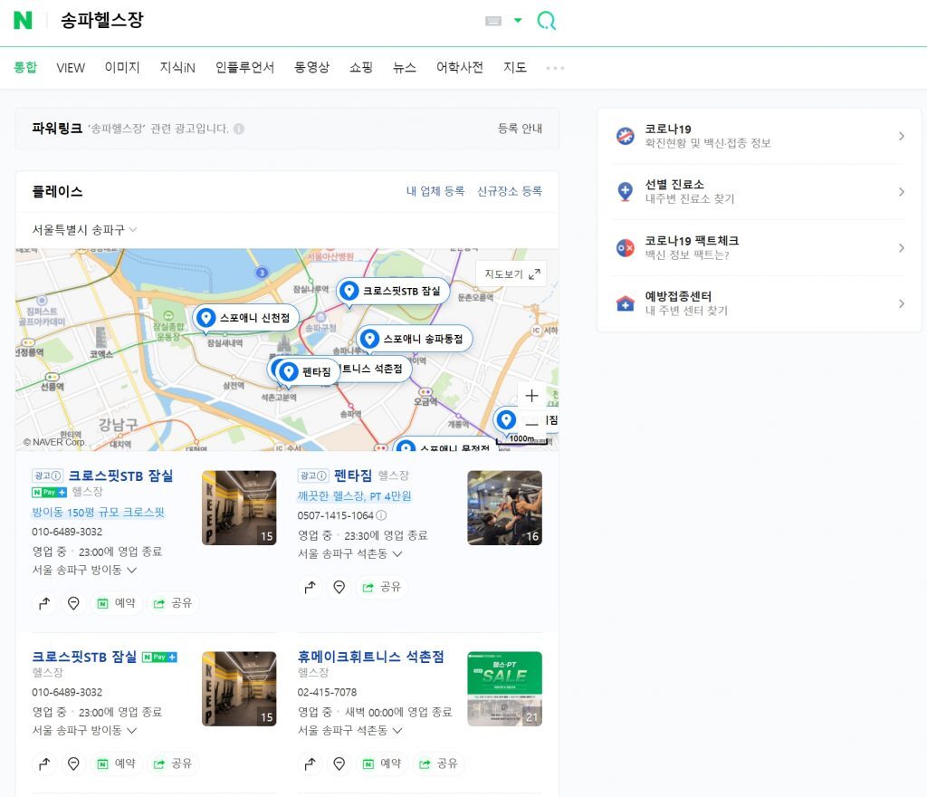Image resolution: width=927 pixels, height=797 pixels.
Task: Open the 인플루언서 tab
Action: [x=244, y=67]
